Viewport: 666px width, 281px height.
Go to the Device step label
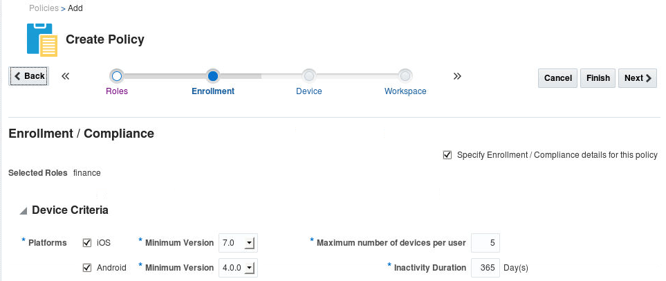click(x=308, y=91)
